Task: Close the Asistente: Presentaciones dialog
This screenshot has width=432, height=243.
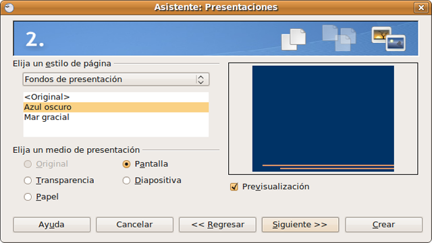Action: point(421,7)
